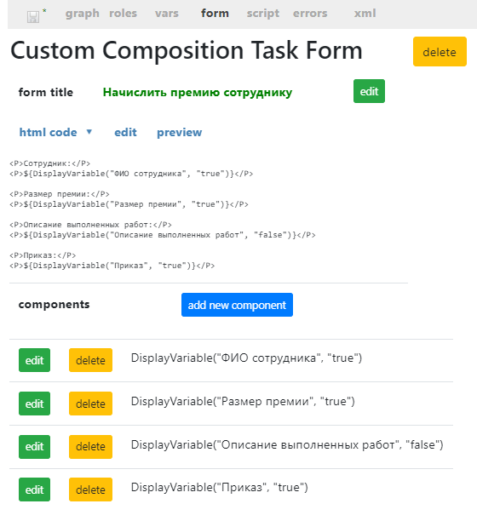Viewport: 477px width, 521px height.
Task: Open the roles tab
Action: pyautogui.click(x=123, y=14)
